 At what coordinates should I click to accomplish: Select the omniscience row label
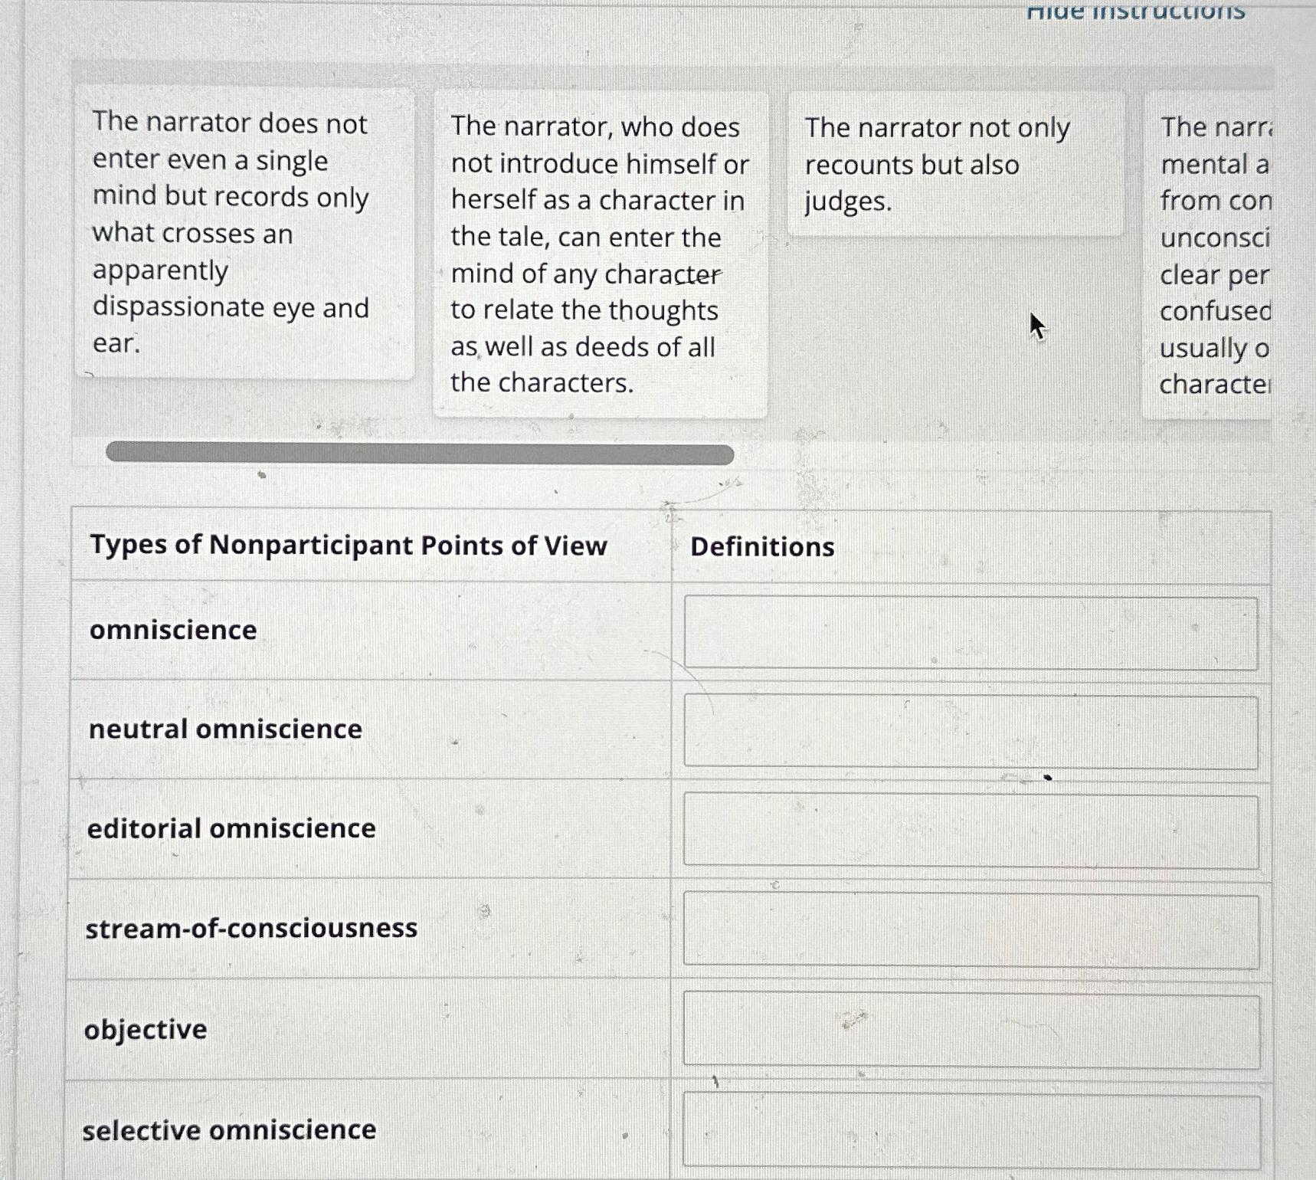[x=172, y=630]
